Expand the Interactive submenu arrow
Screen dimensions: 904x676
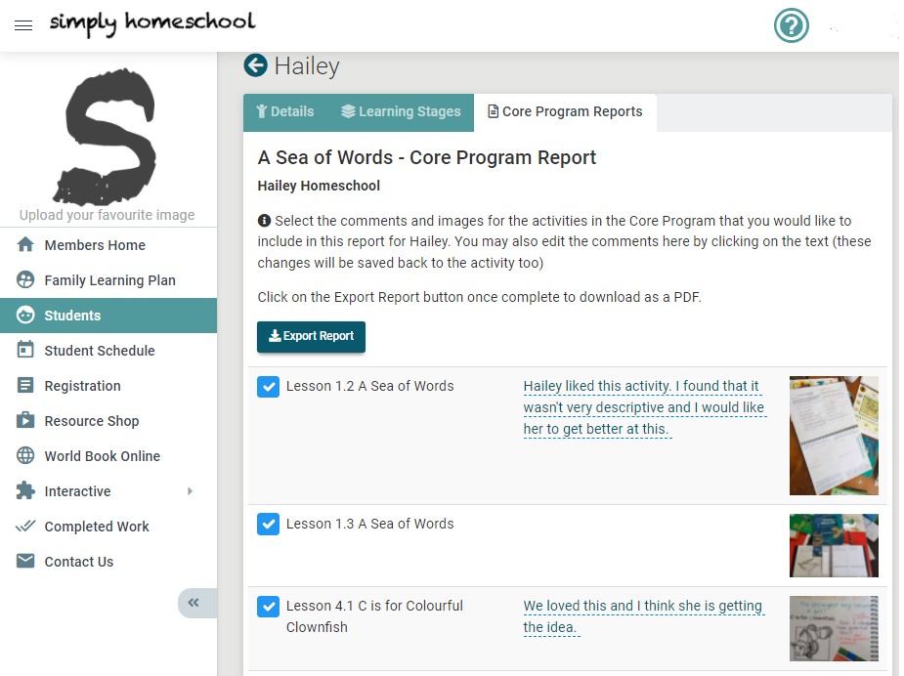pyautogui.click(x=190, y=491)
